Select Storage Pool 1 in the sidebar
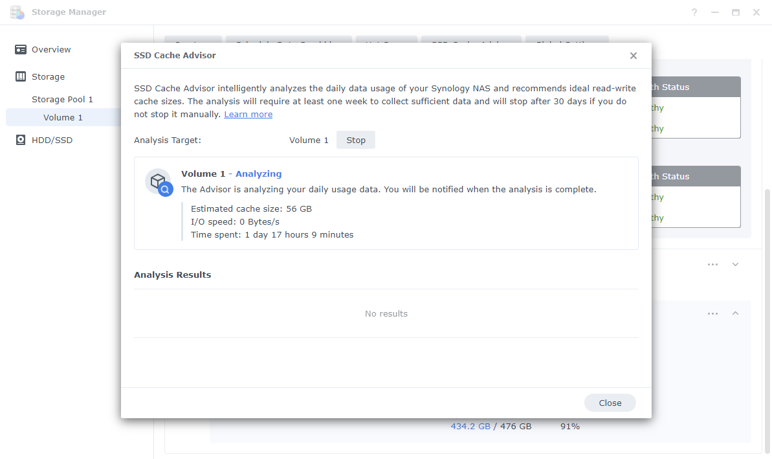Screen dimensions: 772x459 pos(63,100)
